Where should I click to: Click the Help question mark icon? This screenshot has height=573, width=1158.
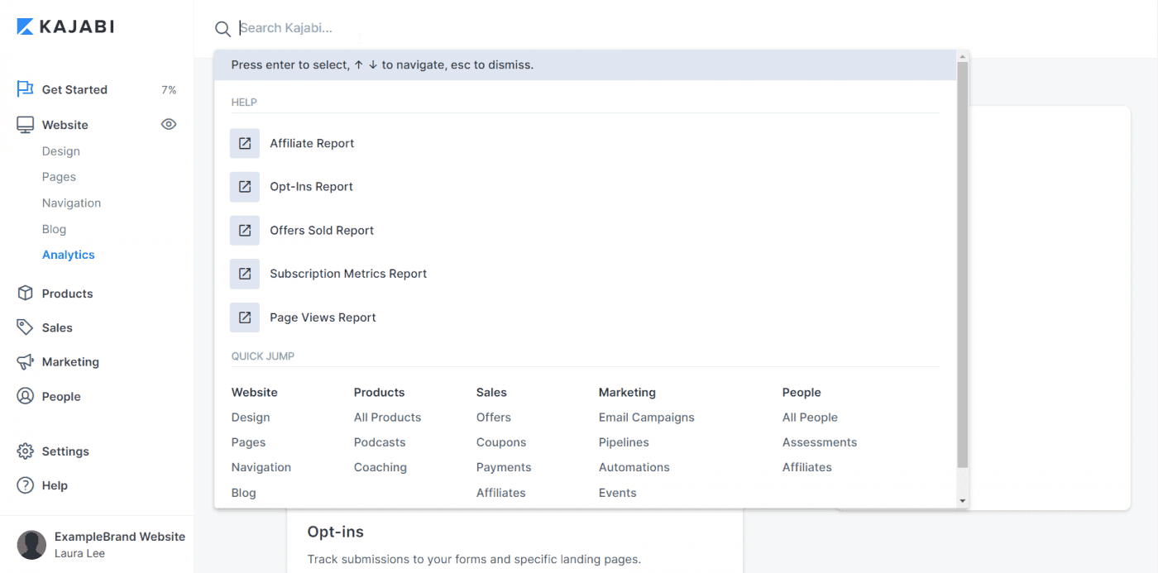[x=26, y=485]
